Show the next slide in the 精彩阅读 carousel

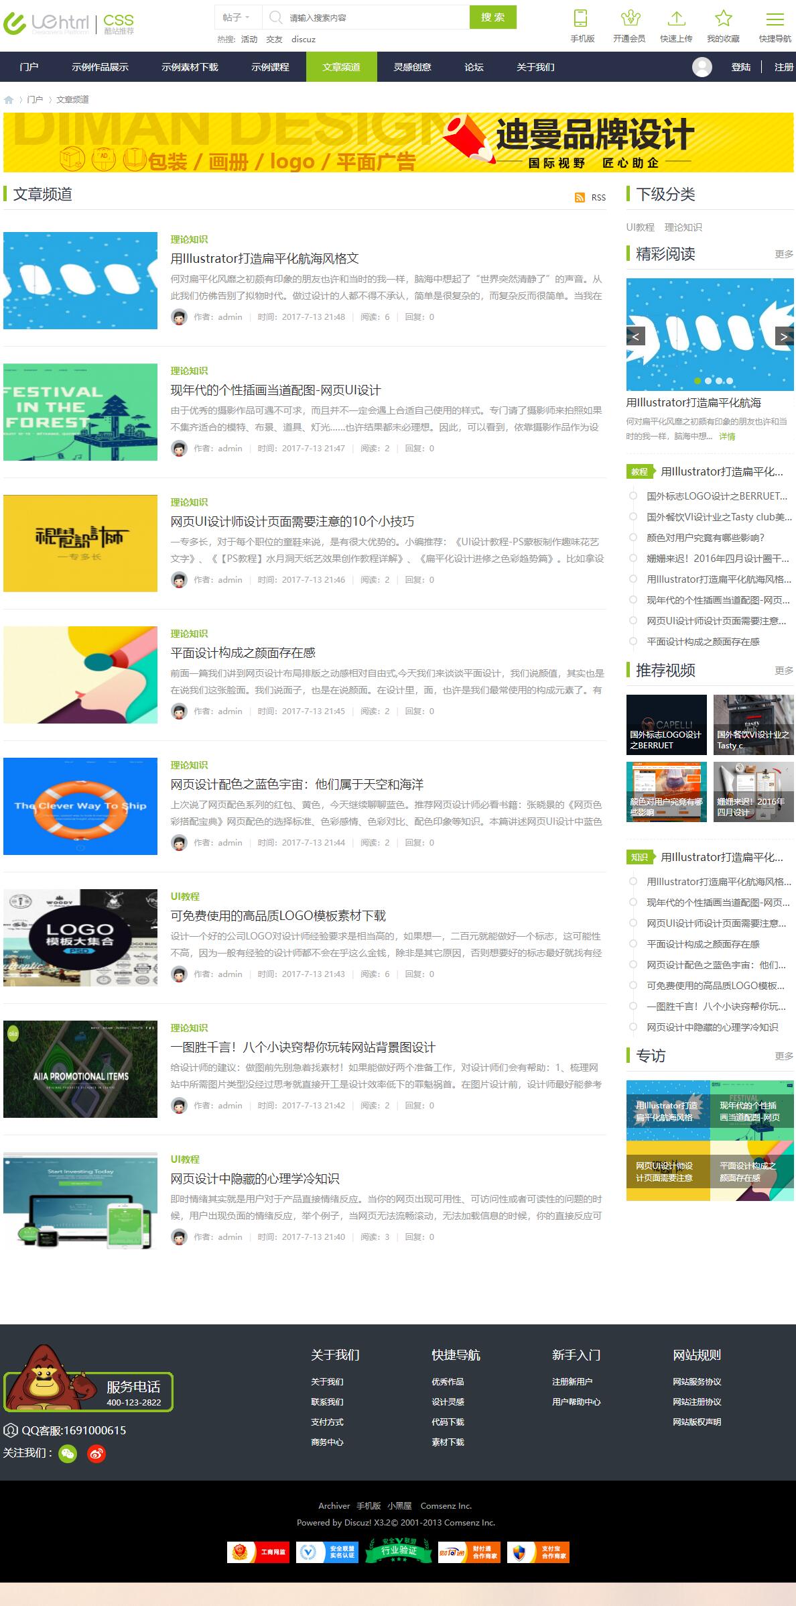(783, 336)
